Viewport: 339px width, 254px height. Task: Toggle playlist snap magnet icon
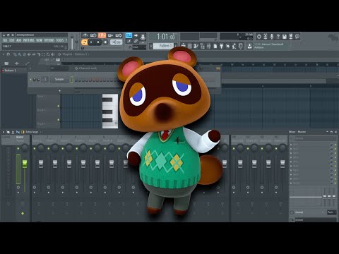coord(8,54)
